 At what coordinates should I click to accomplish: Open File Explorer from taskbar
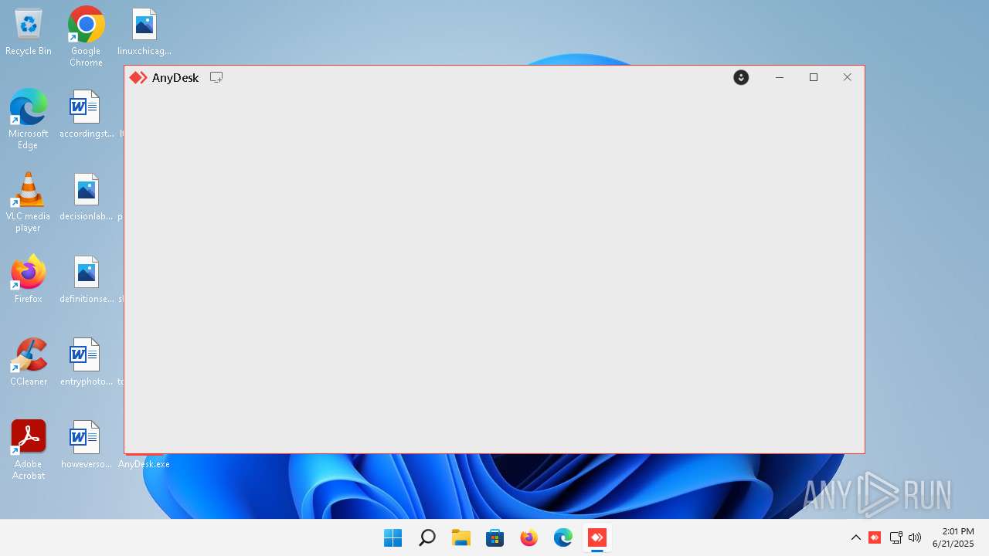pyautogui.click(x=461, y=537)
